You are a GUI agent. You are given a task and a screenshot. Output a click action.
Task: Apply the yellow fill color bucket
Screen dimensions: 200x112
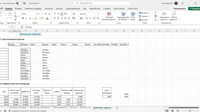pos(42,18)
